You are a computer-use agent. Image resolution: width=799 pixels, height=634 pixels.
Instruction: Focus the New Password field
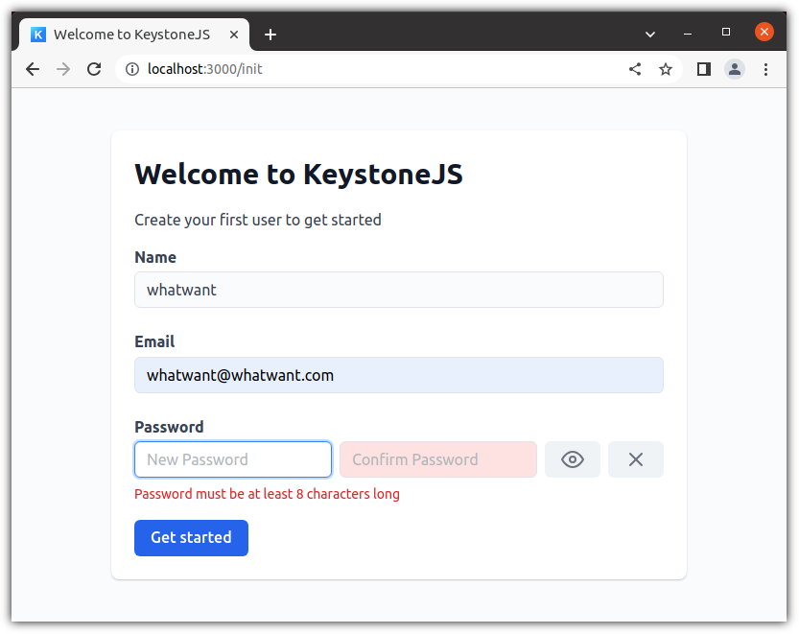click(x=233, y=459)
